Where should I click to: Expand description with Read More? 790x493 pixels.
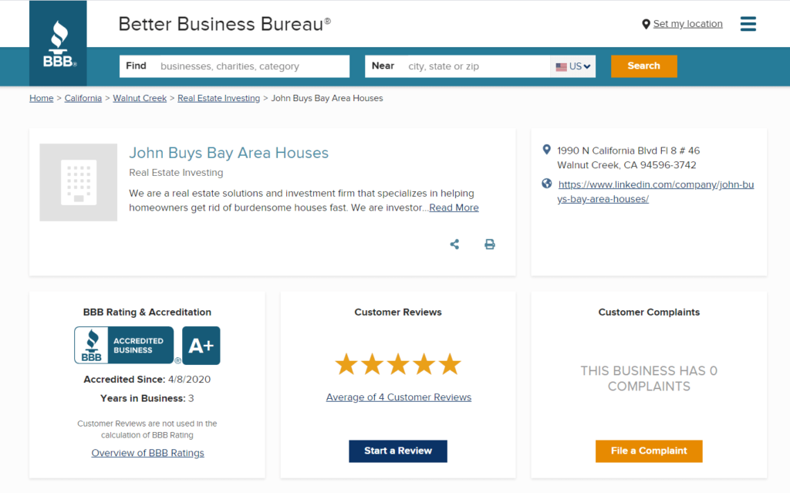coord(454,208)
